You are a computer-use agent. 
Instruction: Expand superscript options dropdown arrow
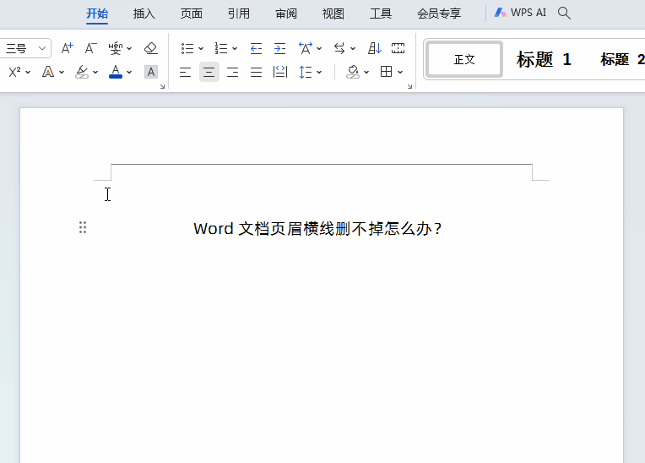28,73
